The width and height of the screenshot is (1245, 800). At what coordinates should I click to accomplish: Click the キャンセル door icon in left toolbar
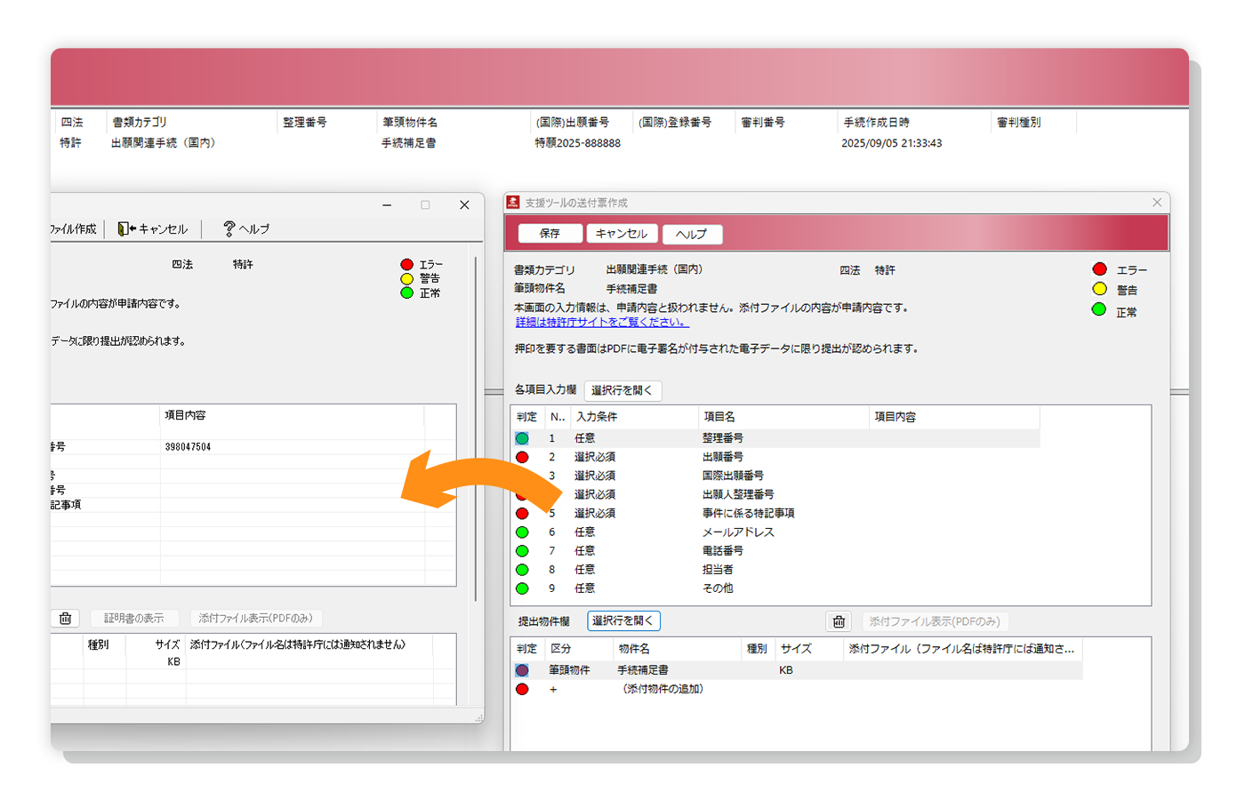pyautogui.click(x=126, y=228)
